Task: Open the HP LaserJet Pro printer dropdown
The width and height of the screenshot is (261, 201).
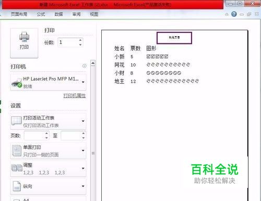Action: coord(48,82)
